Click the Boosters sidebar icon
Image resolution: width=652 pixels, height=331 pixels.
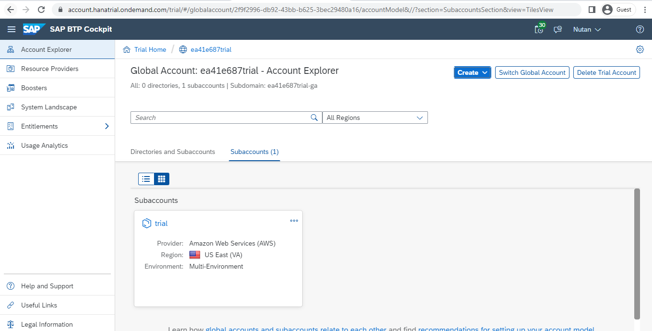coord(11,88)
